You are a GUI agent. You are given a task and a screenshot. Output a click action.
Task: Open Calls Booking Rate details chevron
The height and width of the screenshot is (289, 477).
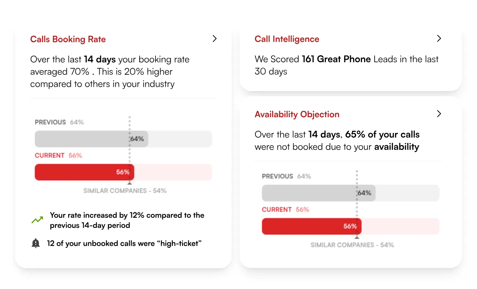tap(214, 39)
